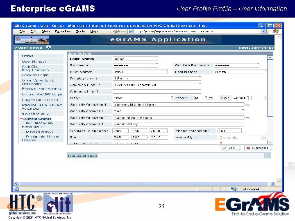The height and width of the screenshot is (221, 295).
Task: Click the Security Question 1 field
Action: point(178,104)
